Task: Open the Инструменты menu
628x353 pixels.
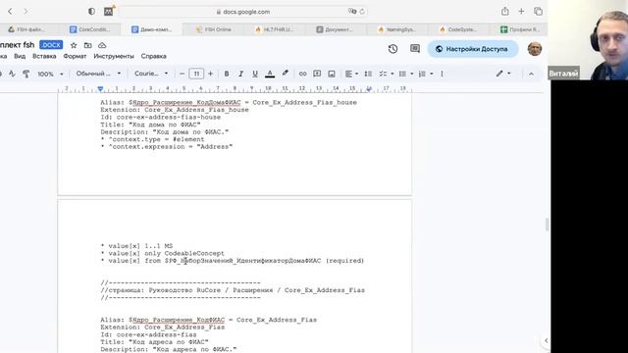Action: tap(114, 56)
